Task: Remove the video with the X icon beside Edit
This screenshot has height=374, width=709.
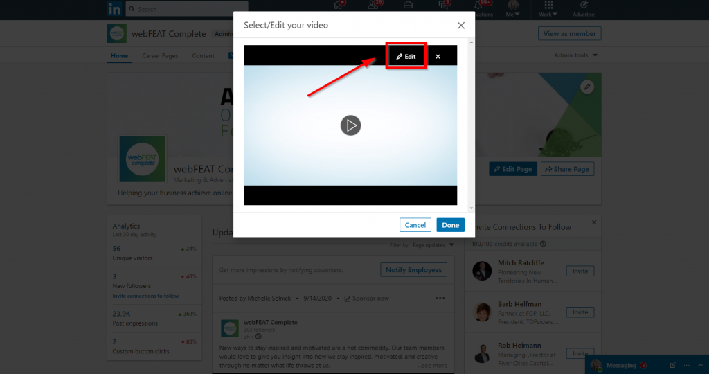Action: pyautogui.click(x=438, y=57)
